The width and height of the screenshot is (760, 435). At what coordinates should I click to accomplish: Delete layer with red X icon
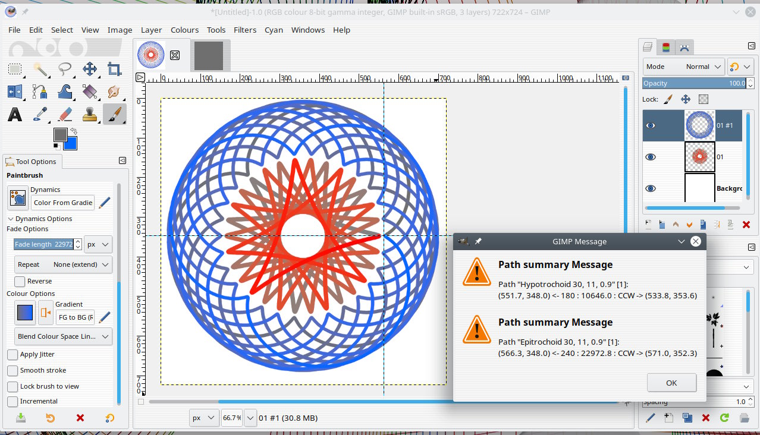[x=746, y=225]
